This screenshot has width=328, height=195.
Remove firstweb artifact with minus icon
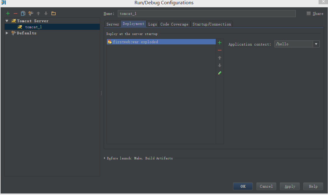tap(220, 50)
